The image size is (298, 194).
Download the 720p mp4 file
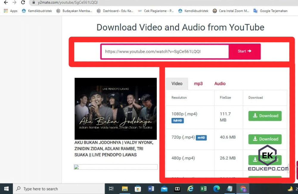pos(265,139)
